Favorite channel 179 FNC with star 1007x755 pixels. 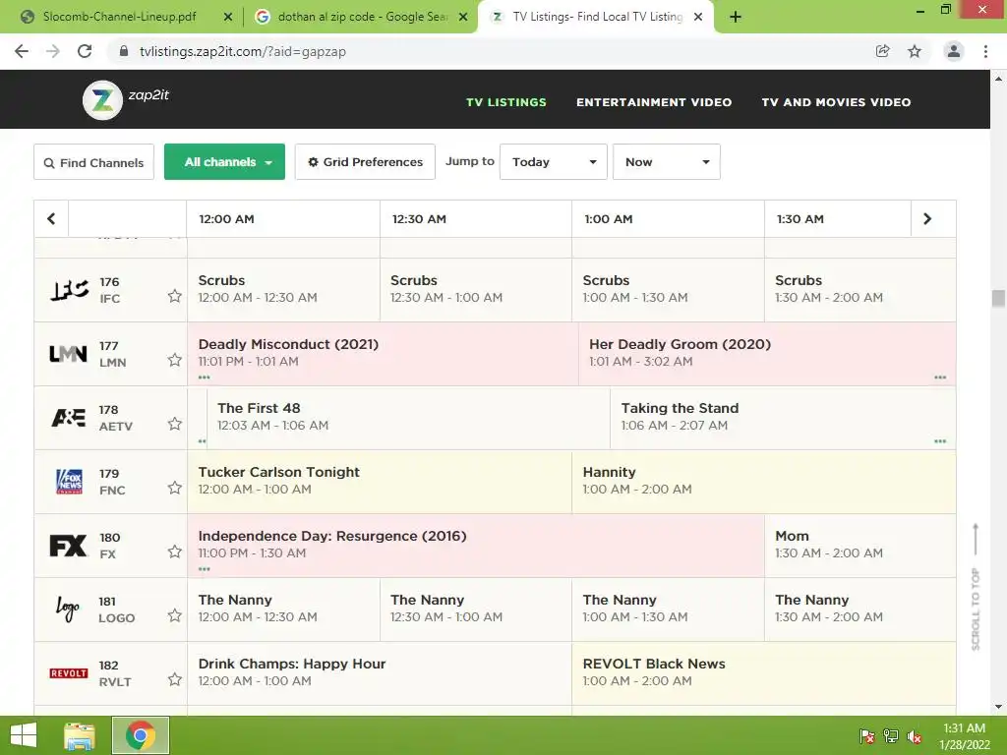175,488
